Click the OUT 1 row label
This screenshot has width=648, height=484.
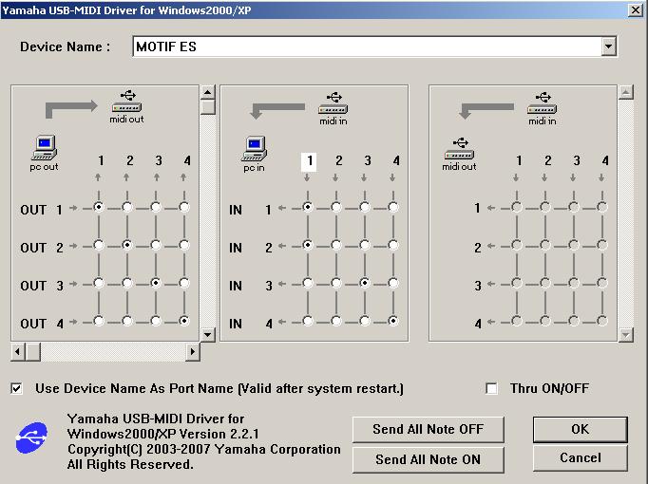pos(41,210)
